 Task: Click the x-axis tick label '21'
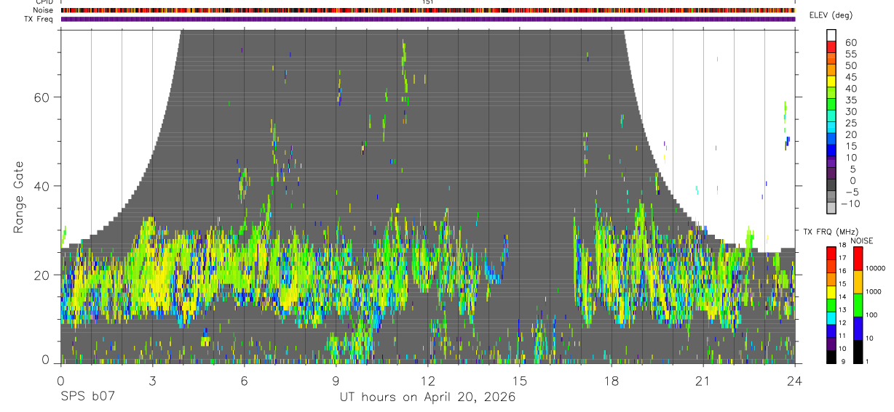pyautogui.click(x=703, y=381)
